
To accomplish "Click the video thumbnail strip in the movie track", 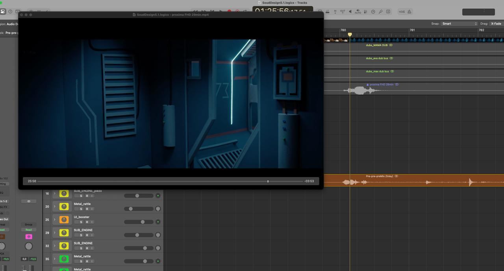I will tap(413, 40).
